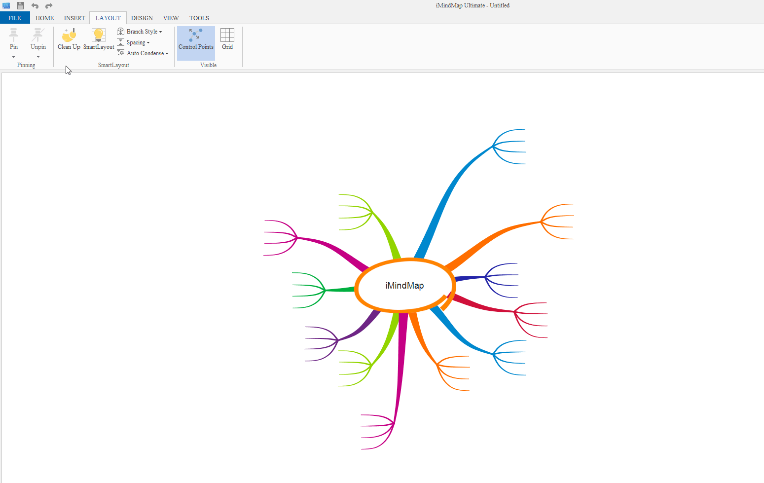Select the green branch on the left
Image resolution: width=764 pixels, height=483 pixels.
click(339, 290)
